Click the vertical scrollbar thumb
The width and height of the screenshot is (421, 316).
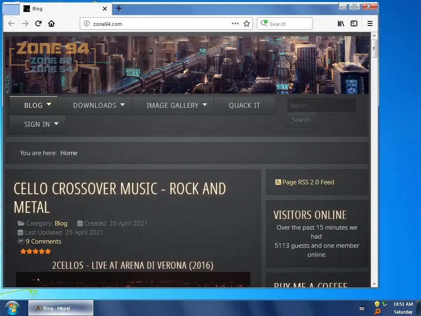click(x=374, y=49)
